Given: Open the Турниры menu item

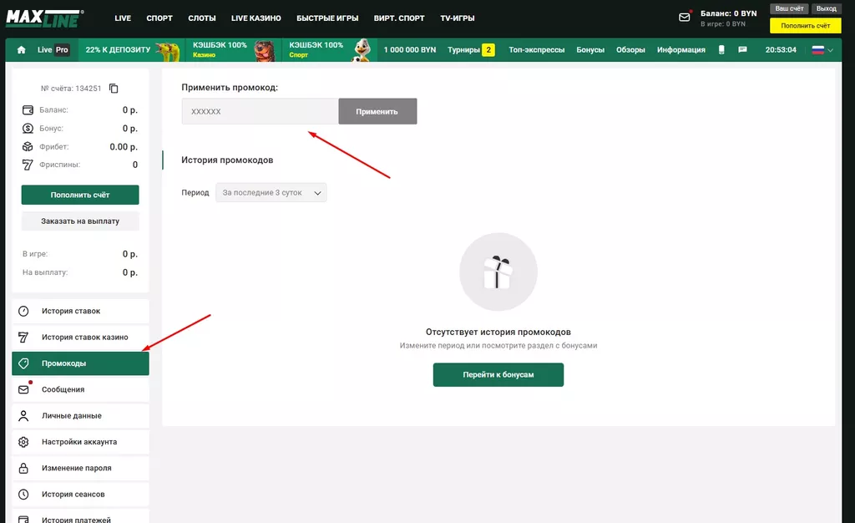Looking at the screenshot, I should click(471, 50).
